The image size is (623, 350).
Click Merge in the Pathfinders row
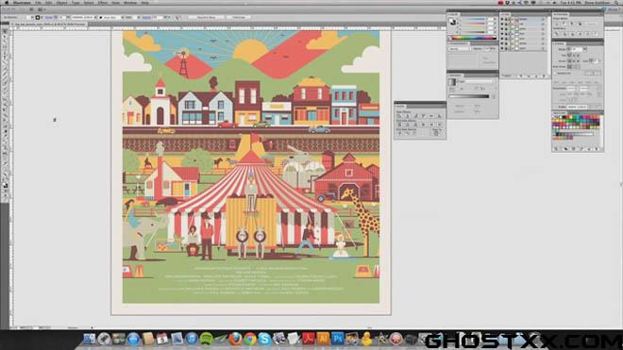pos(572,34)
